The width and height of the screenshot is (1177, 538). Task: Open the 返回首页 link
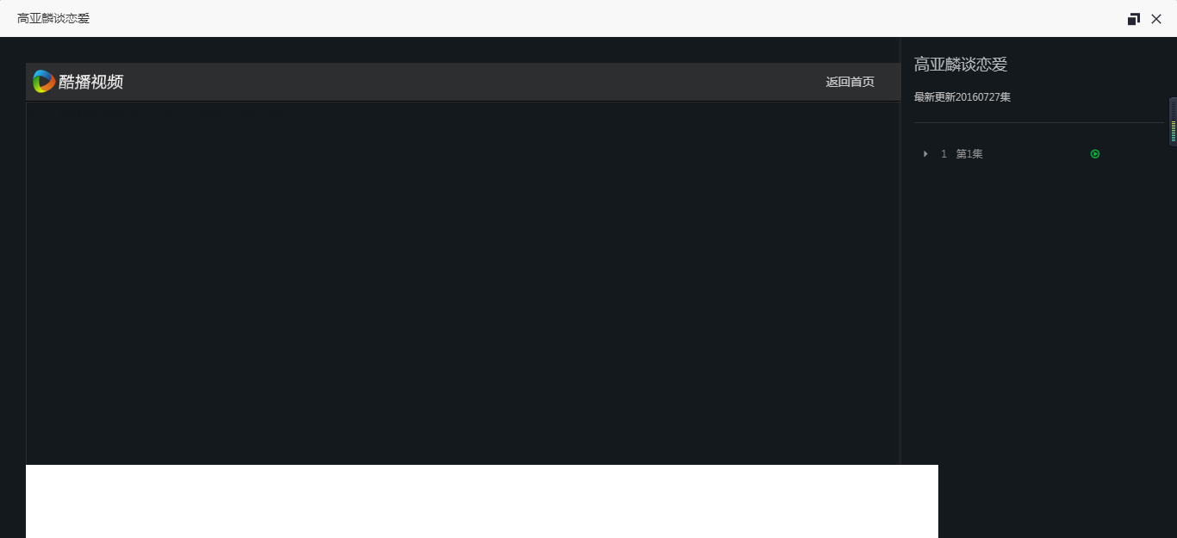pyautogui.click(x=850, y=82)
